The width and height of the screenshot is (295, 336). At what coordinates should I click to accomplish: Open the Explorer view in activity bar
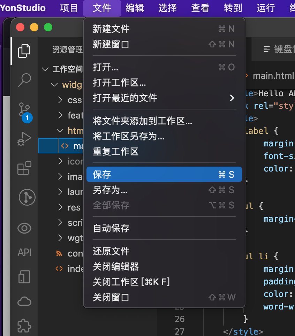[x=24, y=51]
